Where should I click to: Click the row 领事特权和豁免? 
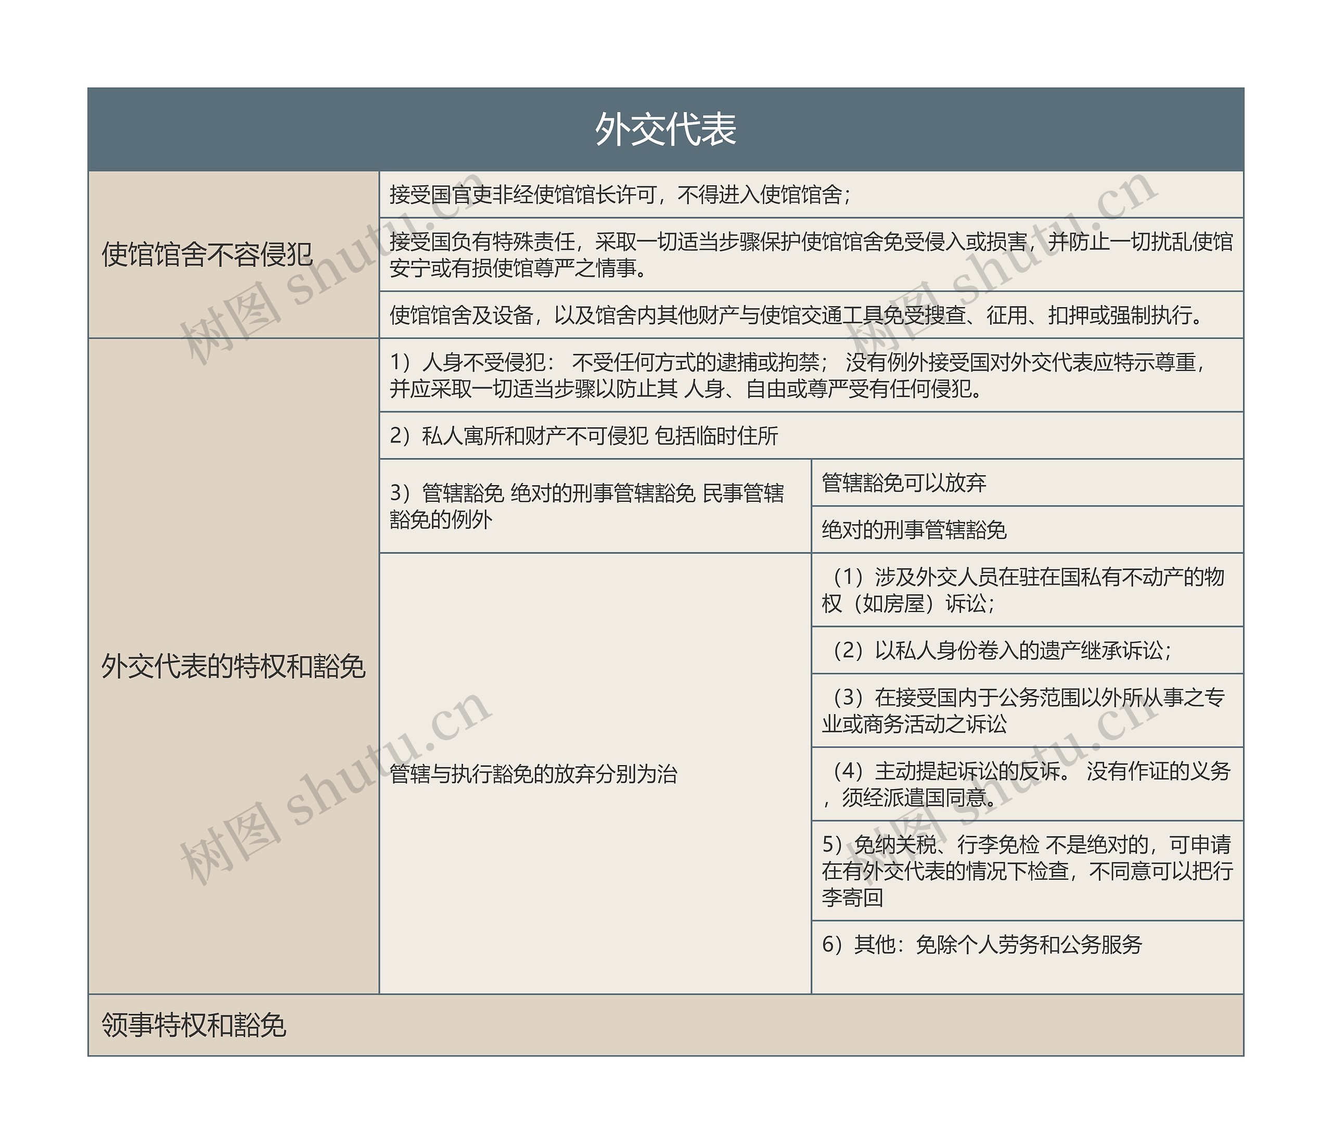click(665, 1025)
